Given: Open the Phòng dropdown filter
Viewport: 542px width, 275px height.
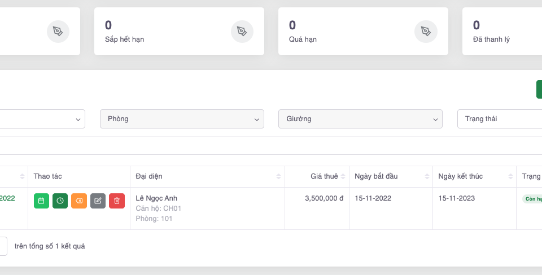Looking at the screenshot, I should click(x=182, y=119).
